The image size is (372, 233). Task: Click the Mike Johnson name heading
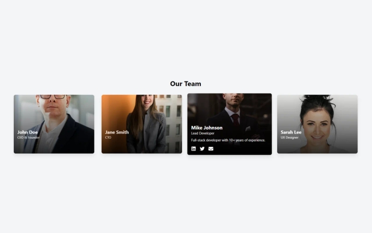(207, 128)
